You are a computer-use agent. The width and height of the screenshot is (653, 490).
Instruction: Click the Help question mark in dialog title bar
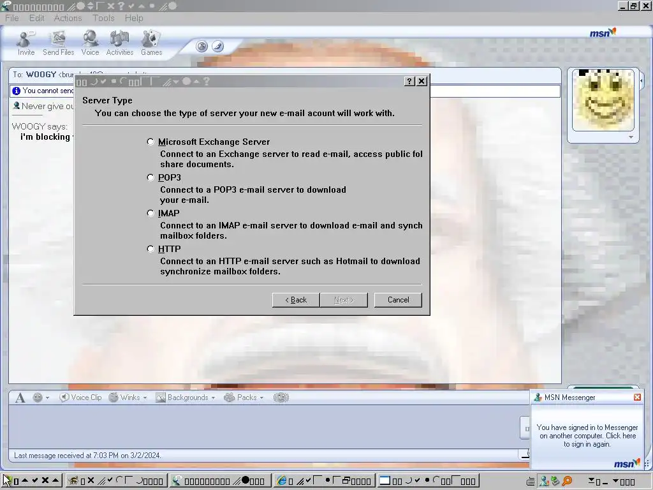409,81
